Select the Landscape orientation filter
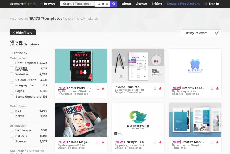Image resolution: width=230 pixels, height=154 pixels. tap(12, 130)
